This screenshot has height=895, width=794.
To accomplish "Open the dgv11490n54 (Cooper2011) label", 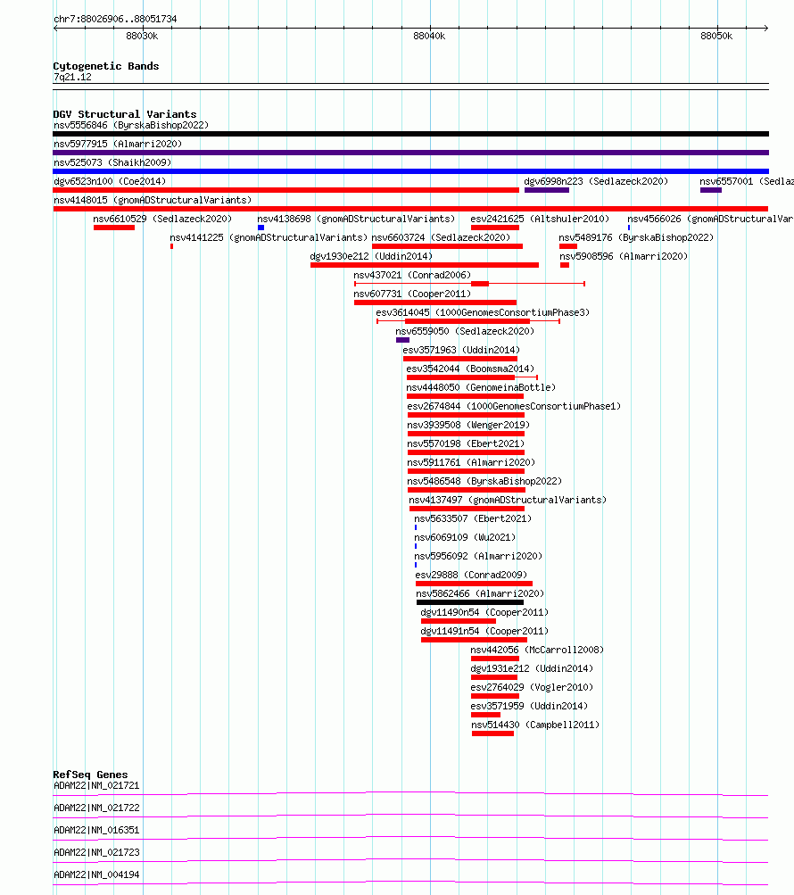I will click(x=484, y=613).
